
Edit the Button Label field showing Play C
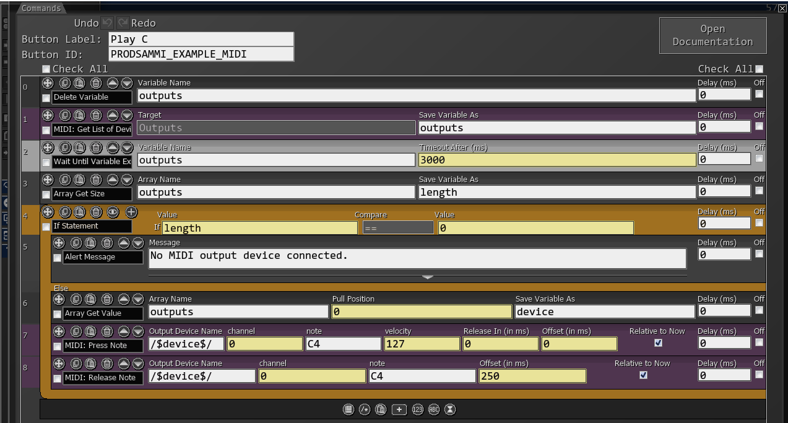[x=201, y=39]
